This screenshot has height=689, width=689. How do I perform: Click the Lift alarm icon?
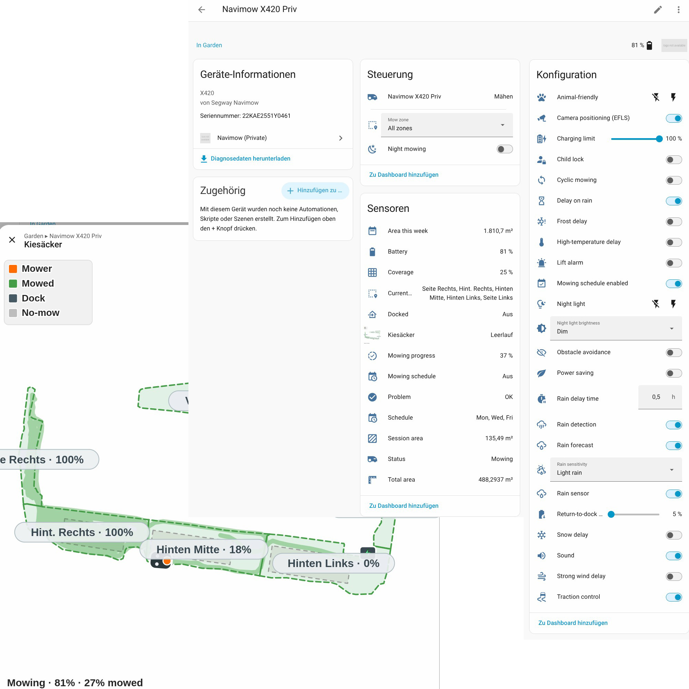(x=541, y=263)
